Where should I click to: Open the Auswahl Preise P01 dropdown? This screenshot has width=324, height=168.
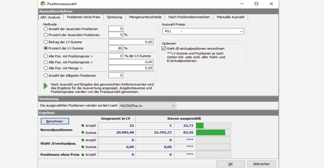(203, 31)
